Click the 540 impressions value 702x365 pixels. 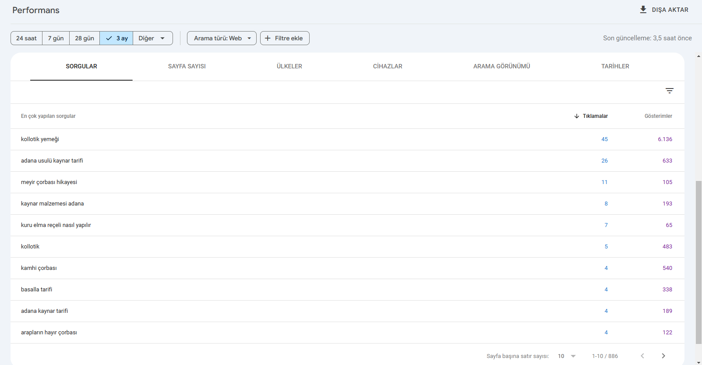point(667,268)
